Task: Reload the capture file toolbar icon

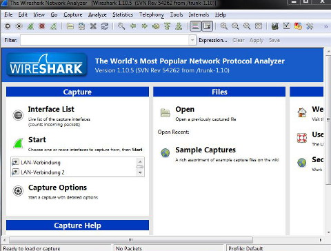Action: tap(105, 26)
